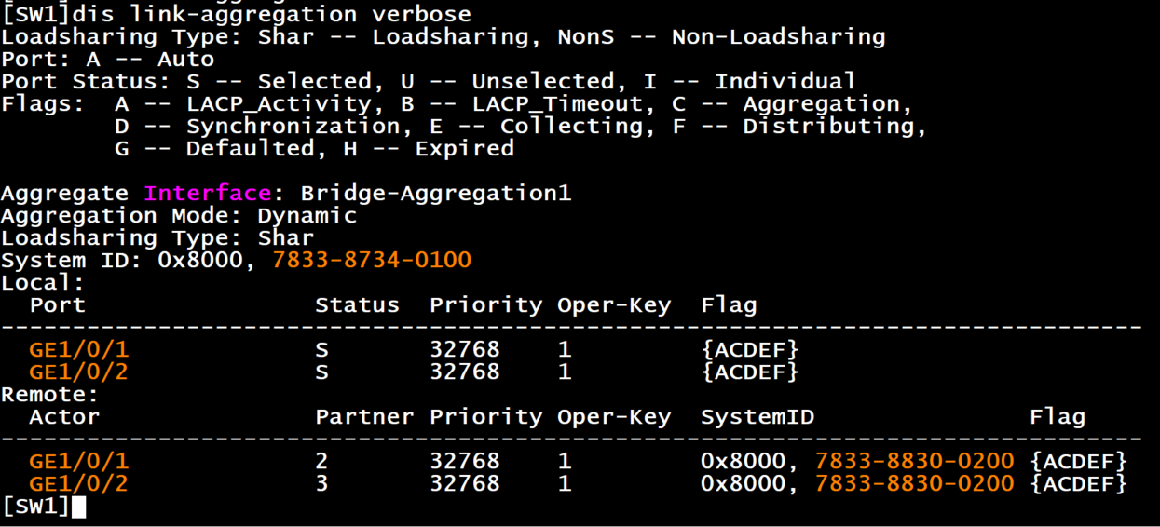This screenshot has width=1160, height=527.
Task: Click the local 'Oper-Key' column header
Action: 614,305
